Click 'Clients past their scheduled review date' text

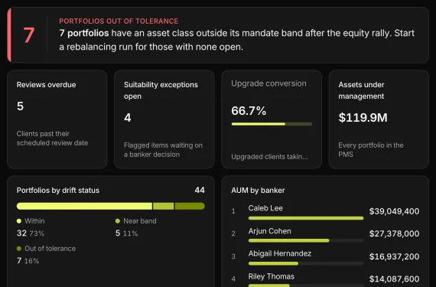tap(52, 139)
